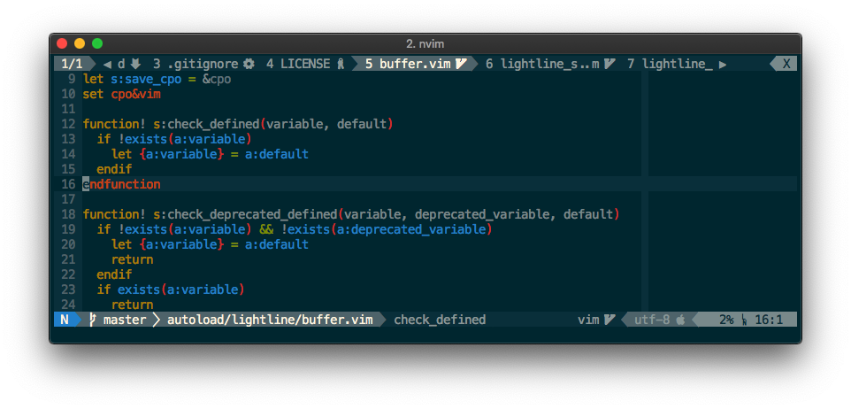Click the utf-8 encoding segment in the statusline
The width and height of the screenshot is (851, 409).
[x=651, y=320]
